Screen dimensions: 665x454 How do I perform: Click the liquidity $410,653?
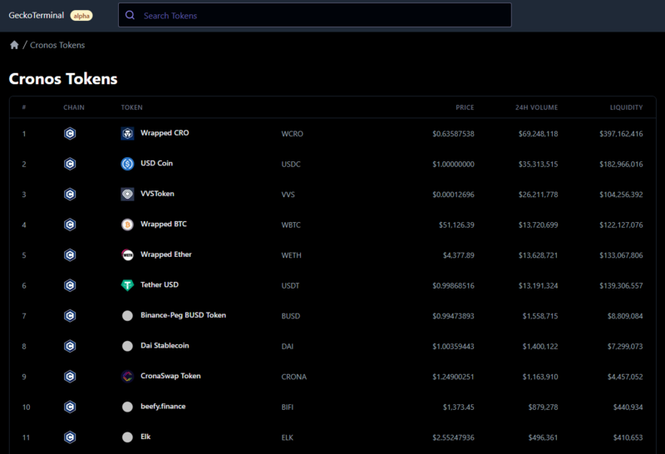tap(628, 437)
